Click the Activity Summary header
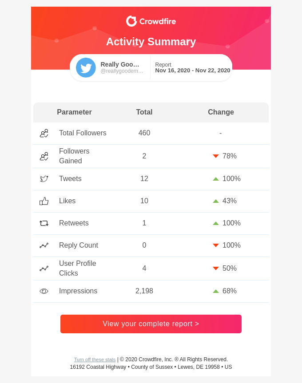The width and height of the screenshot is (302, 383). (x=151, y=42)
